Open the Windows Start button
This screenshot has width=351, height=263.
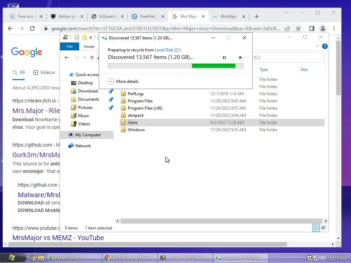12,258
